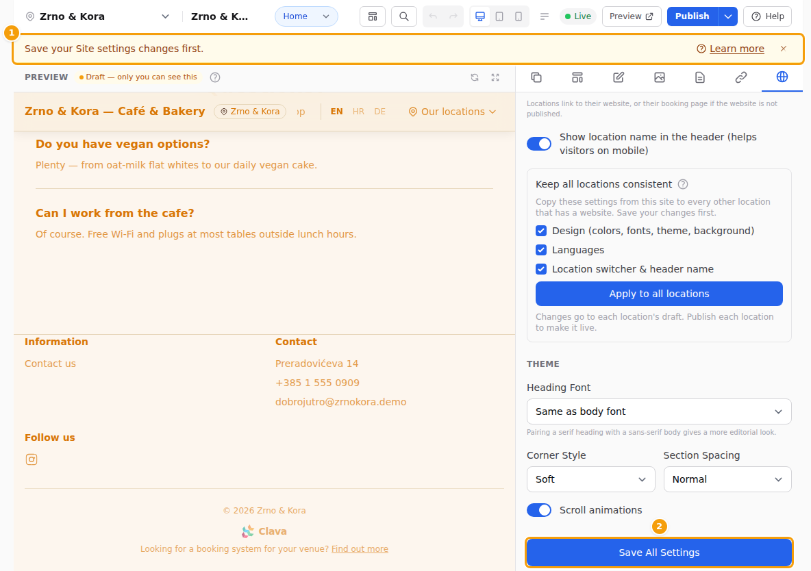
Task: Open the sections layout panel tab
Action: click(577, 77)
